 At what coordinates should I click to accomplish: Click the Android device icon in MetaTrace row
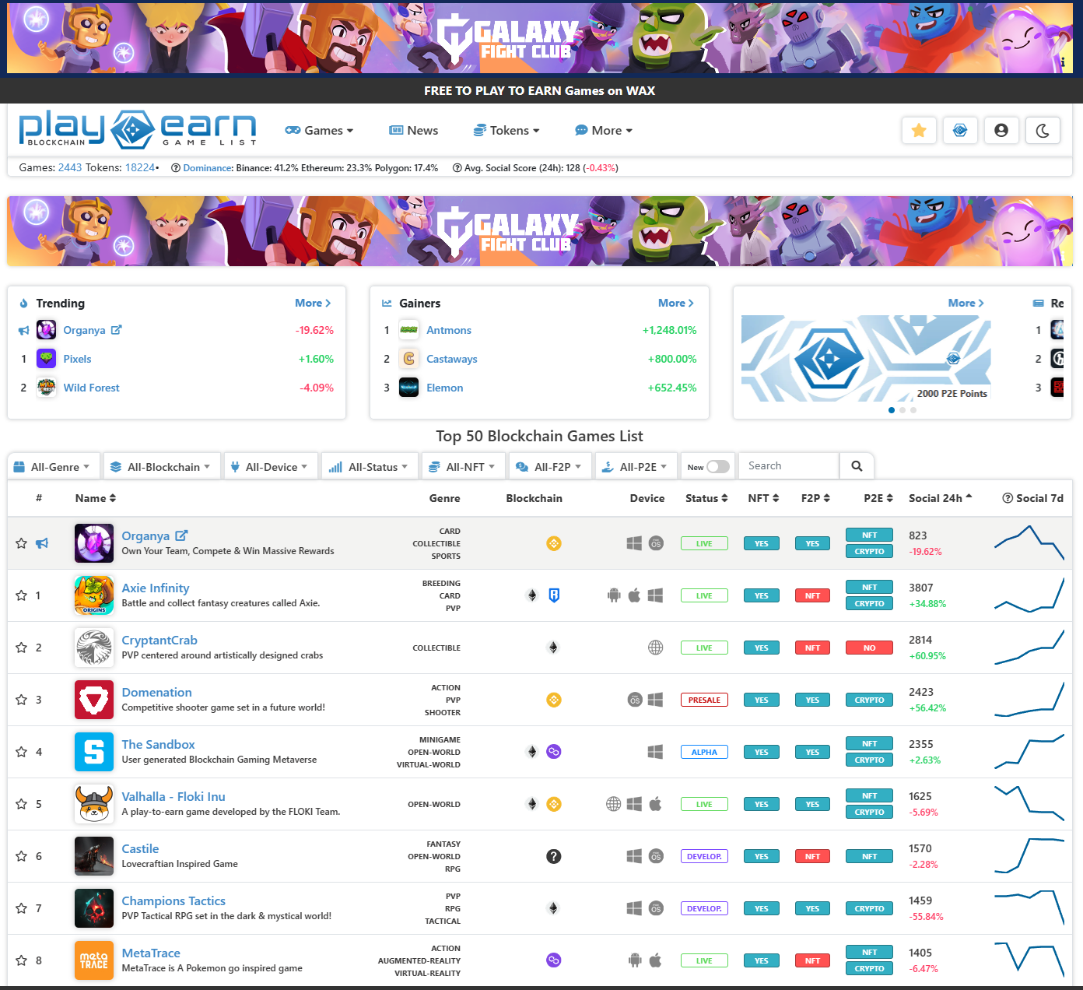(635, 960)
